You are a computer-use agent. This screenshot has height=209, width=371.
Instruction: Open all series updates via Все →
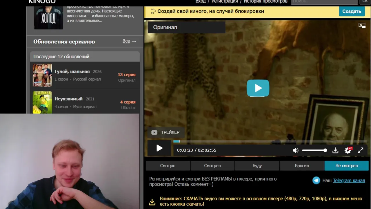pos(129,41)
